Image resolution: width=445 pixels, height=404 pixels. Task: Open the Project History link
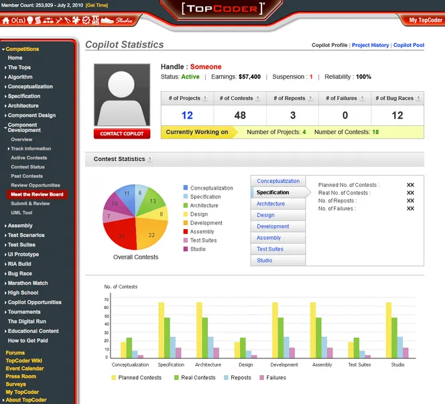(x=370, y=46)
